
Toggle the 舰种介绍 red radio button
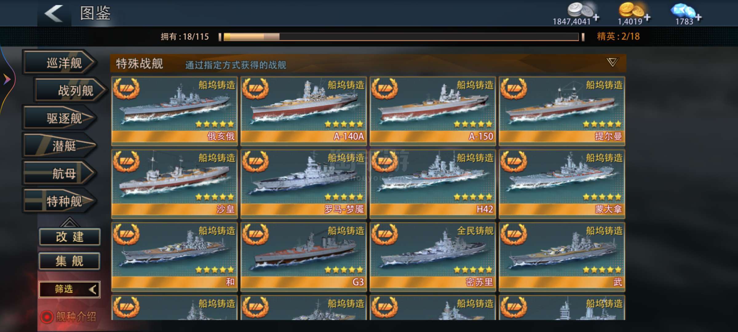pos(47,317)
